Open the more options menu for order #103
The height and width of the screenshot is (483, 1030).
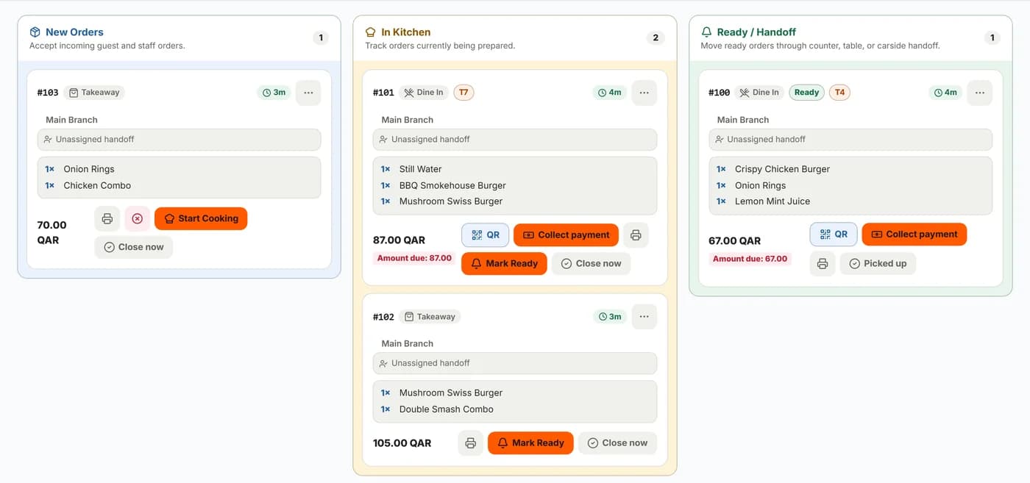pos(308,93)
